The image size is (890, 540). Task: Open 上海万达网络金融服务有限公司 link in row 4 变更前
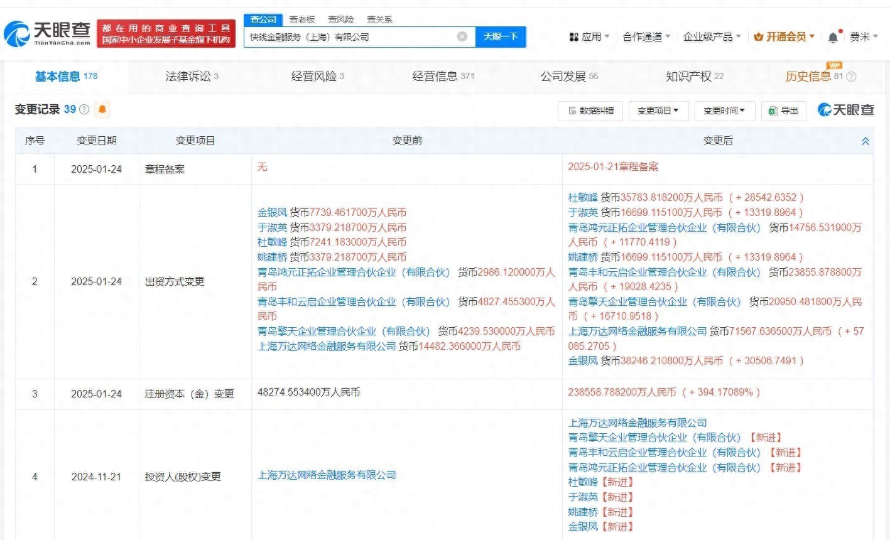point(327,475)
